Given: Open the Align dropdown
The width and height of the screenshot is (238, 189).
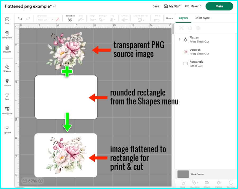Looking at the screenshot, I should [x=93, y=20].
